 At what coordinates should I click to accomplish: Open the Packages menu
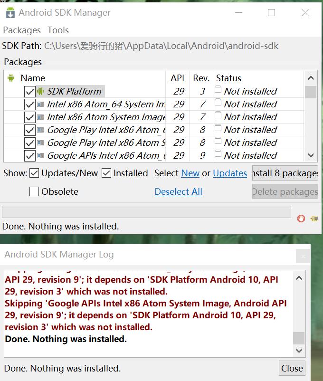point(22,30)
